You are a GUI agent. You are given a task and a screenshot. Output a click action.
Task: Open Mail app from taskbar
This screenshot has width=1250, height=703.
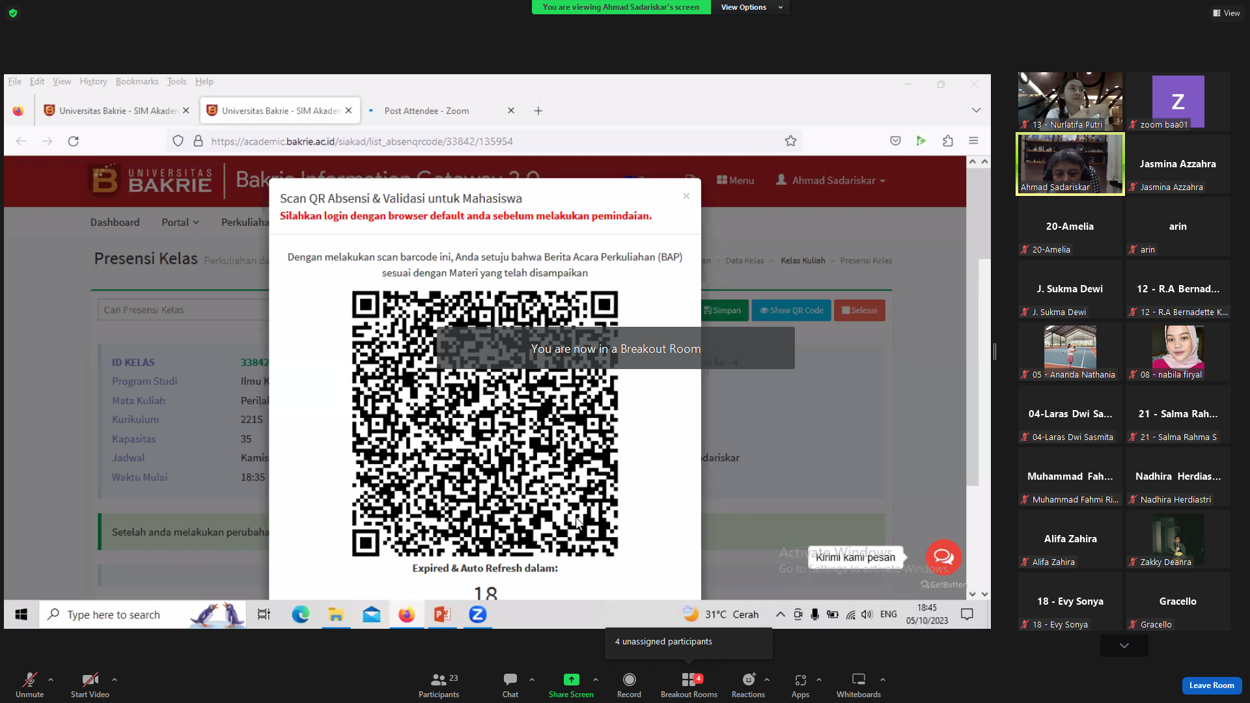pos(372,614)
